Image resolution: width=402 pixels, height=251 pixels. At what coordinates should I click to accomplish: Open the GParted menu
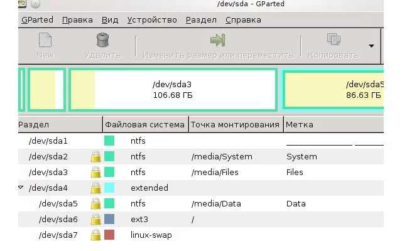37,19
